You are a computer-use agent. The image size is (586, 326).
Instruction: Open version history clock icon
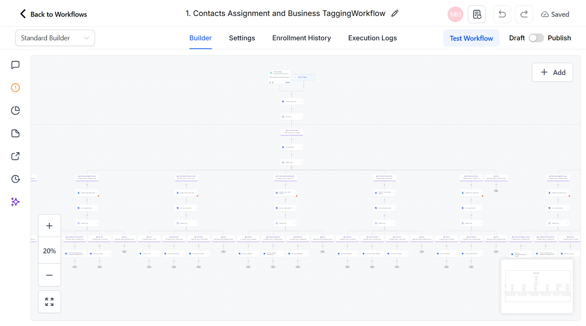point(15,179)
